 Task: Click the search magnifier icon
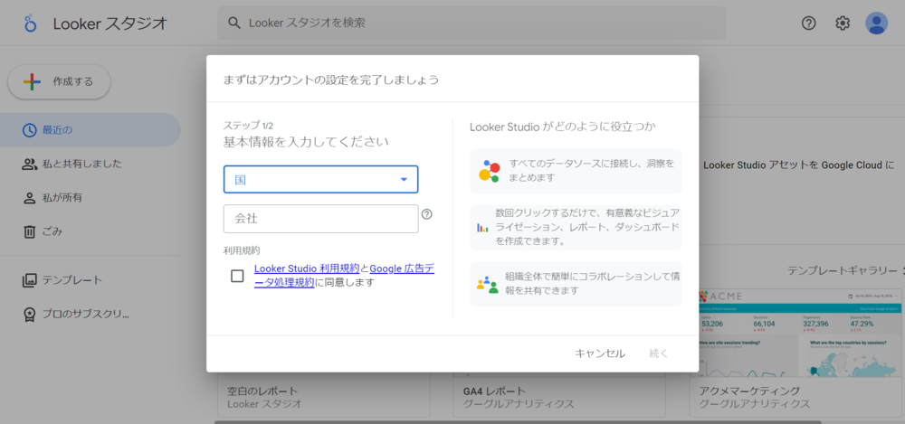[x=233, y=24]
